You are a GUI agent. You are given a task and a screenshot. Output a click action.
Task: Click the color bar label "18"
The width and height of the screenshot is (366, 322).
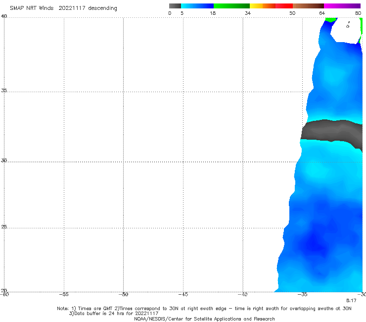pos(213,13)
